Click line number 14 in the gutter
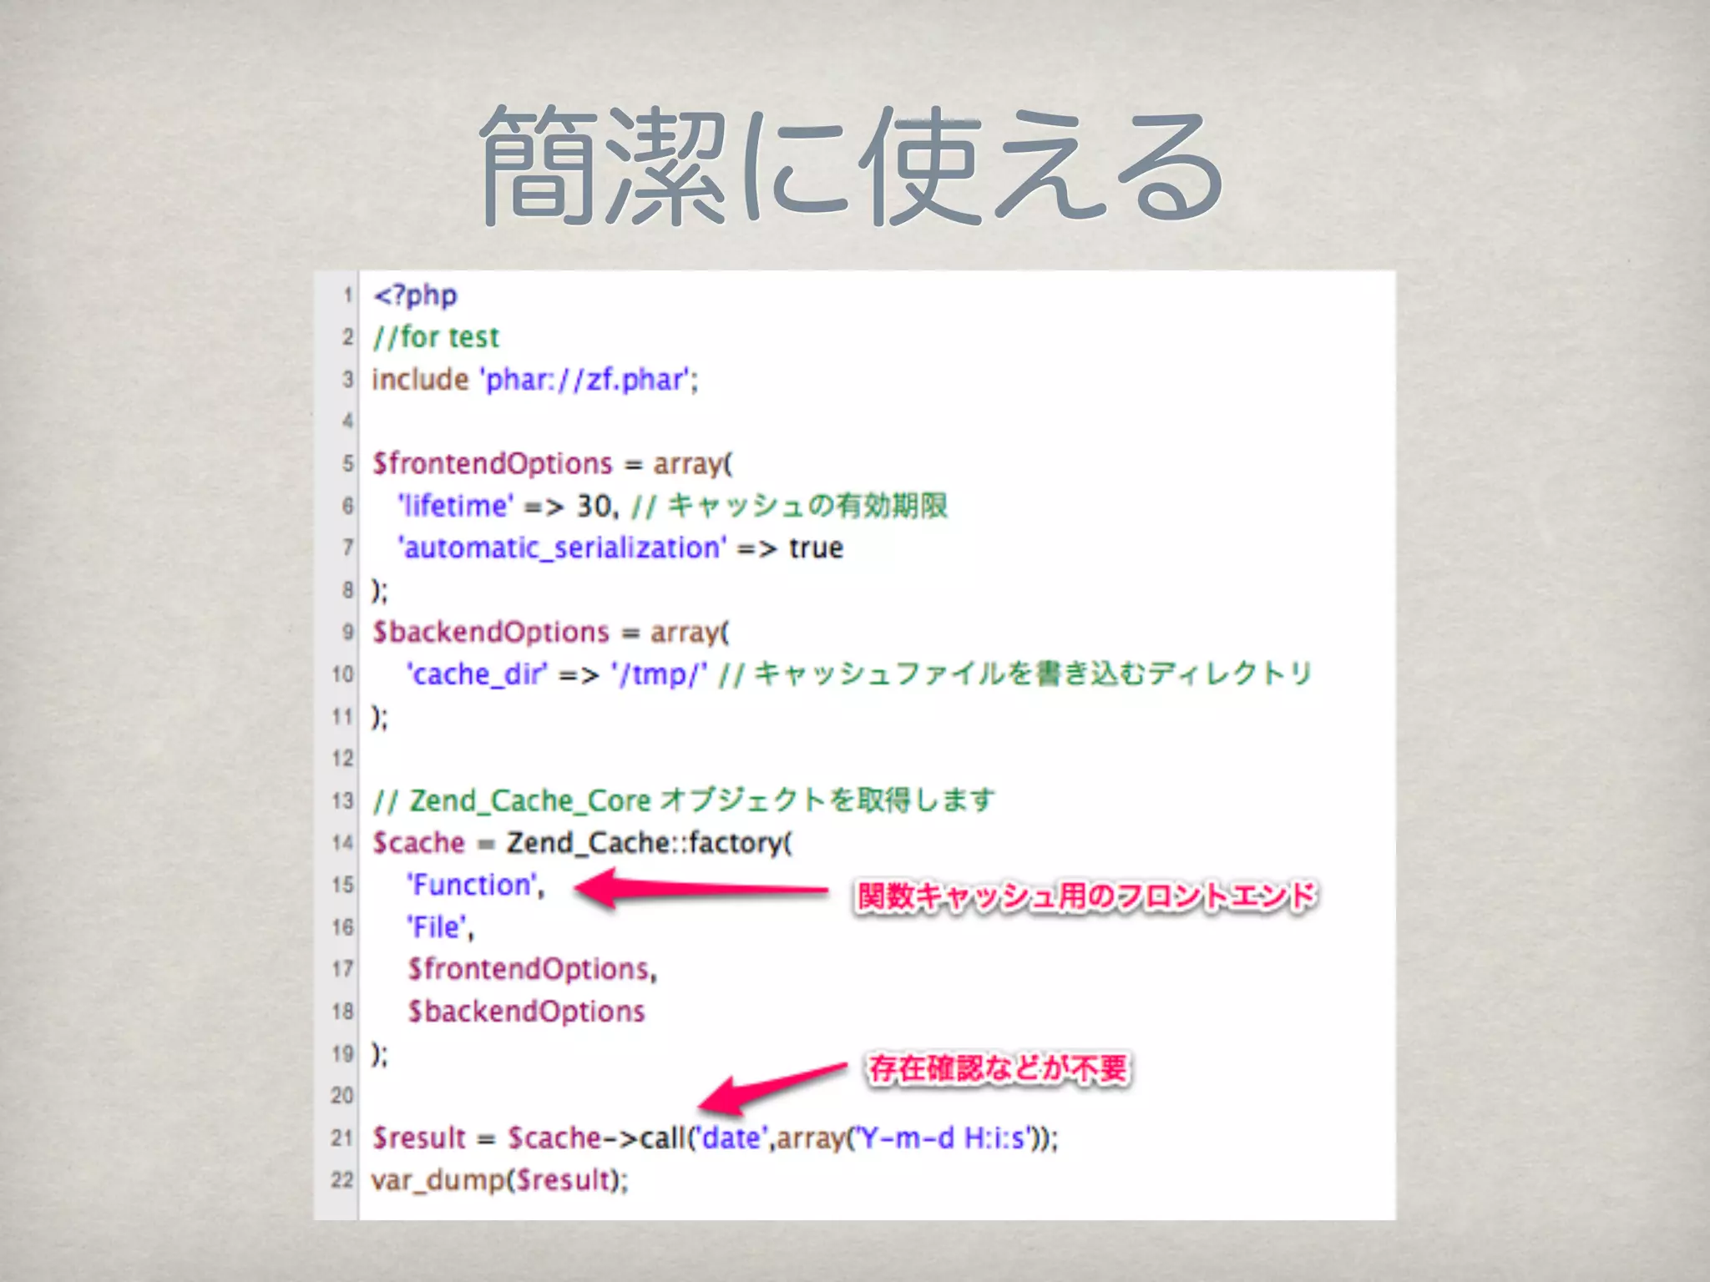The image size is (1710, 1282). tap(342, 843)
